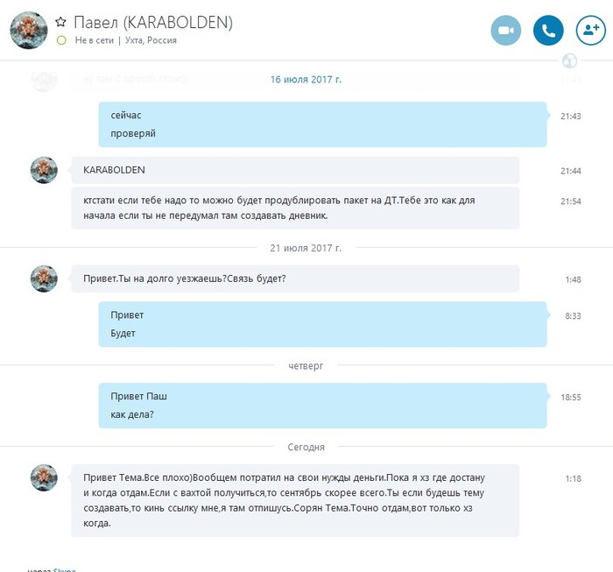Click the contact name Павел (KARABOLDEN)
Viewport: 613px width, 572px height.
point(153,22)
